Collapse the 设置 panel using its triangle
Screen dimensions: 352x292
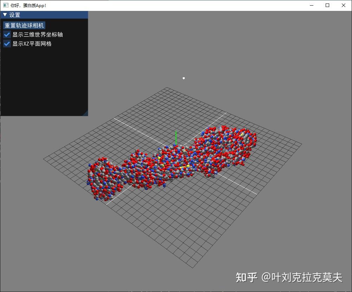(x=5, y=15)
